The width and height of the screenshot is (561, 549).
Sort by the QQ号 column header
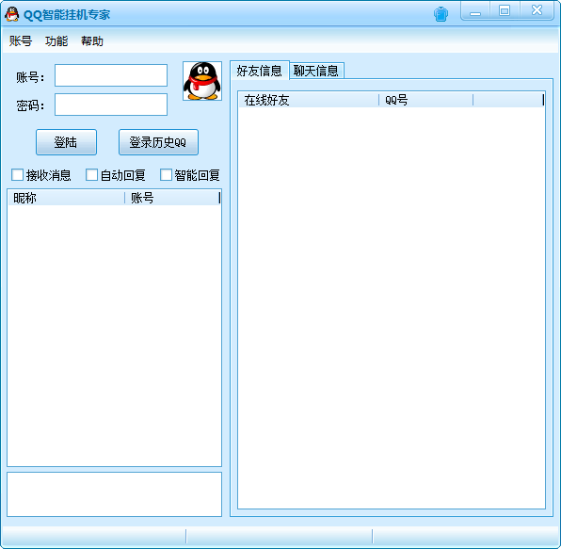coord(425,100)
